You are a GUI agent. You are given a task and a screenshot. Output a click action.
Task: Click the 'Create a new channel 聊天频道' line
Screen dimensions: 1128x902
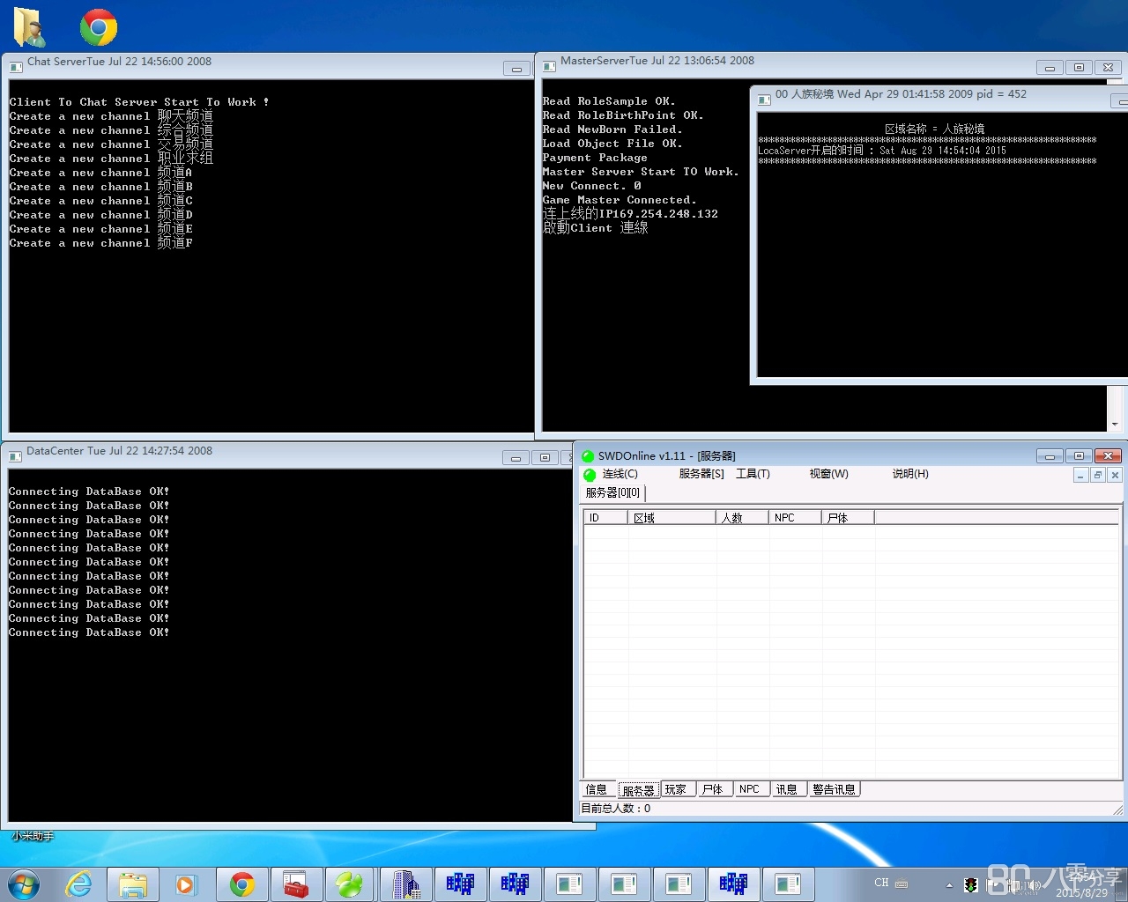coord(111,116)
